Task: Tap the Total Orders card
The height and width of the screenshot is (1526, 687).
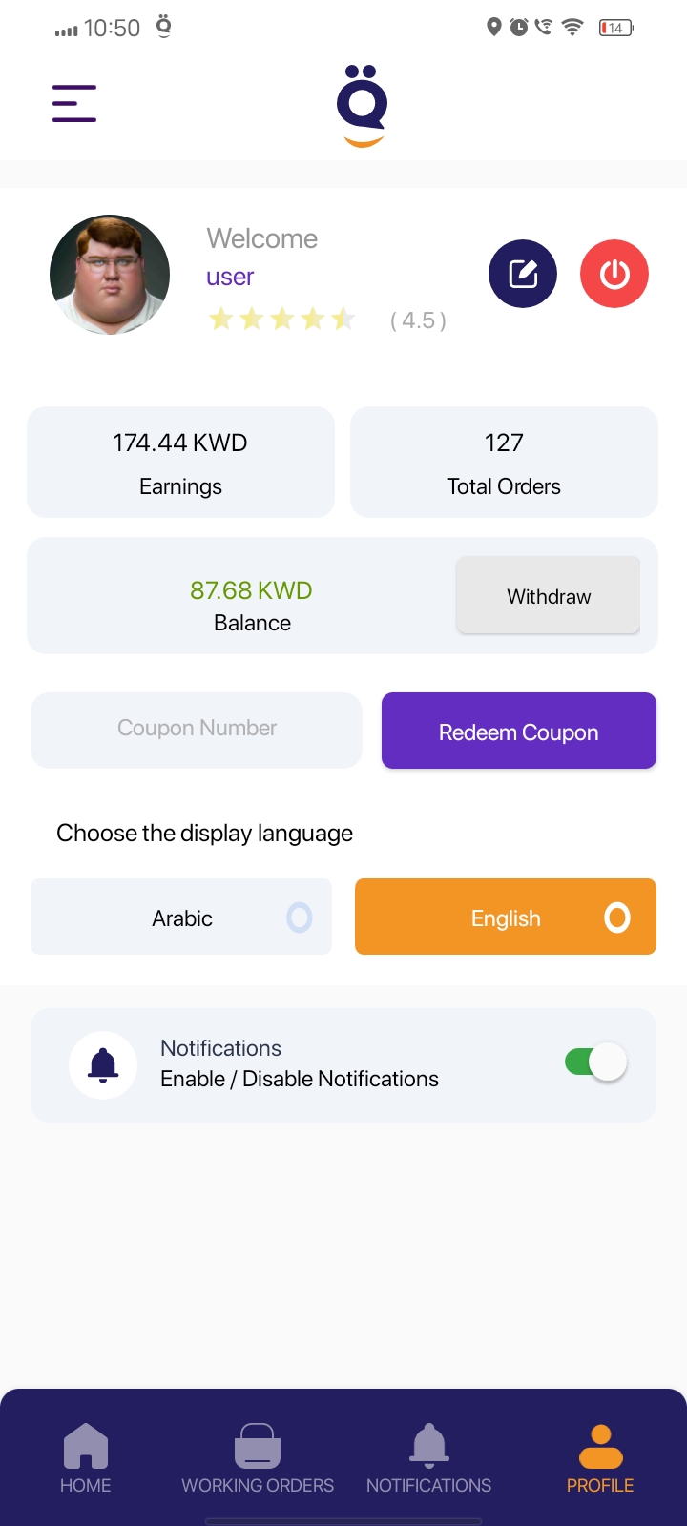Action: pos(504,463)
